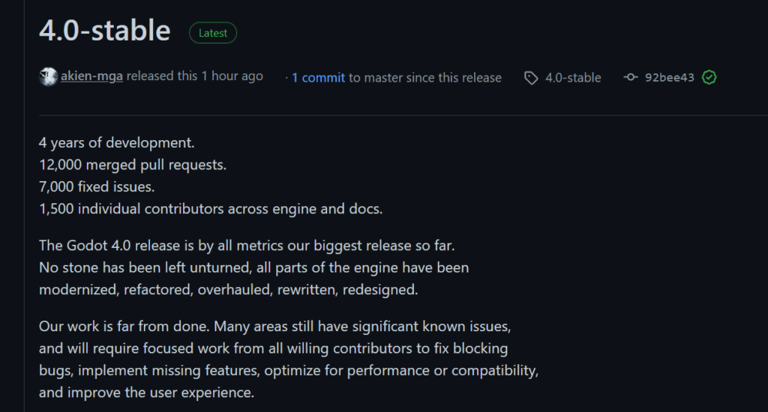The image size is (768, 412).
Task: Open the akien-mga profile link
Action: pos(91,76)
